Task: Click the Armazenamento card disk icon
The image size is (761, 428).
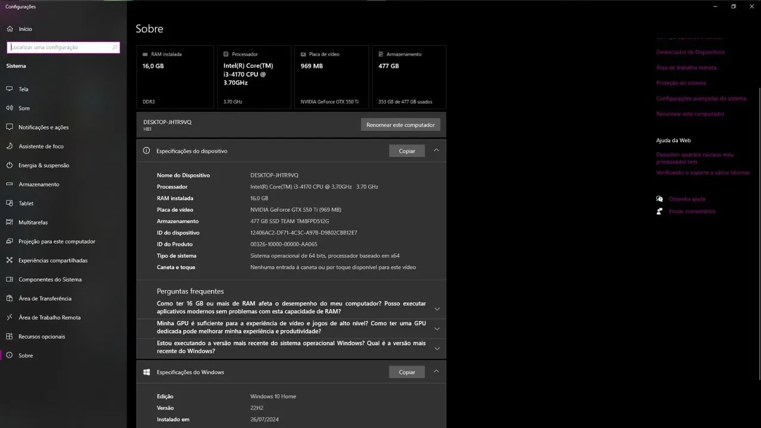Action: click(381, 54)
